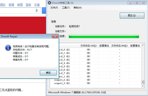Click 问题文件：0个 text in dialog
Viewport: 148px width, 96px height.
21,53
